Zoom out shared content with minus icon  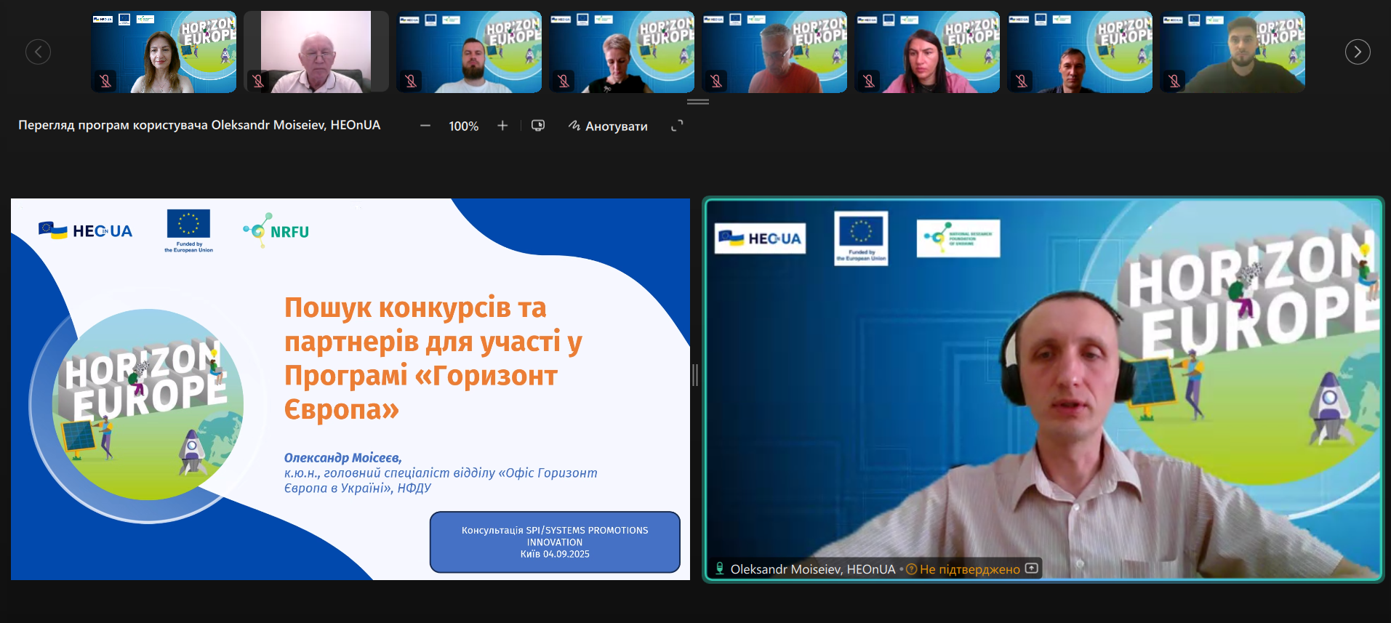425,126
